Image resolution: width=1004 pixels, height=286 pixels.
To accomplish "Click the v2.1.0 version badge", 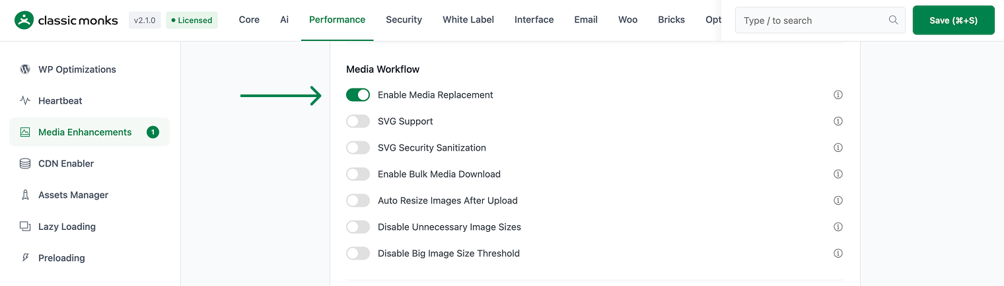I will (x=145, y=20).
